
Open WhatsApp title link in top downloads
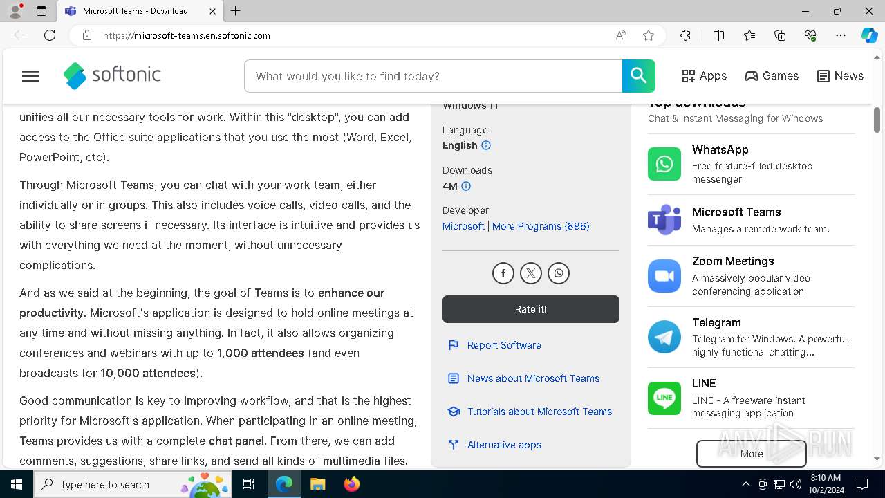tap(720, 150)
